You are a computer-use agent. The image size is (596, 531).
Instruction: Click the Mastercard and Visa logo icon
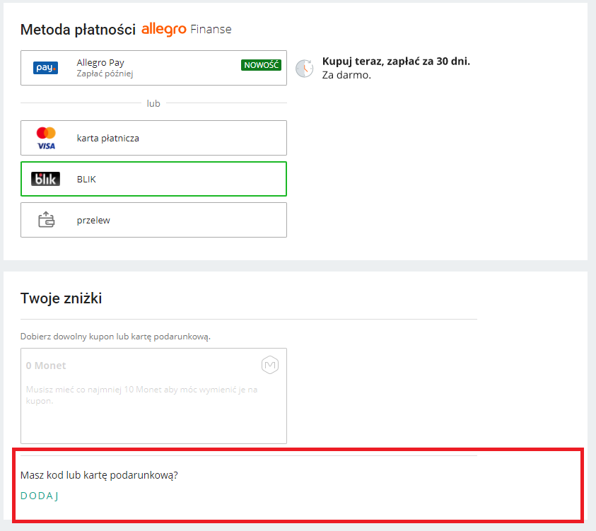click(46, 139)
